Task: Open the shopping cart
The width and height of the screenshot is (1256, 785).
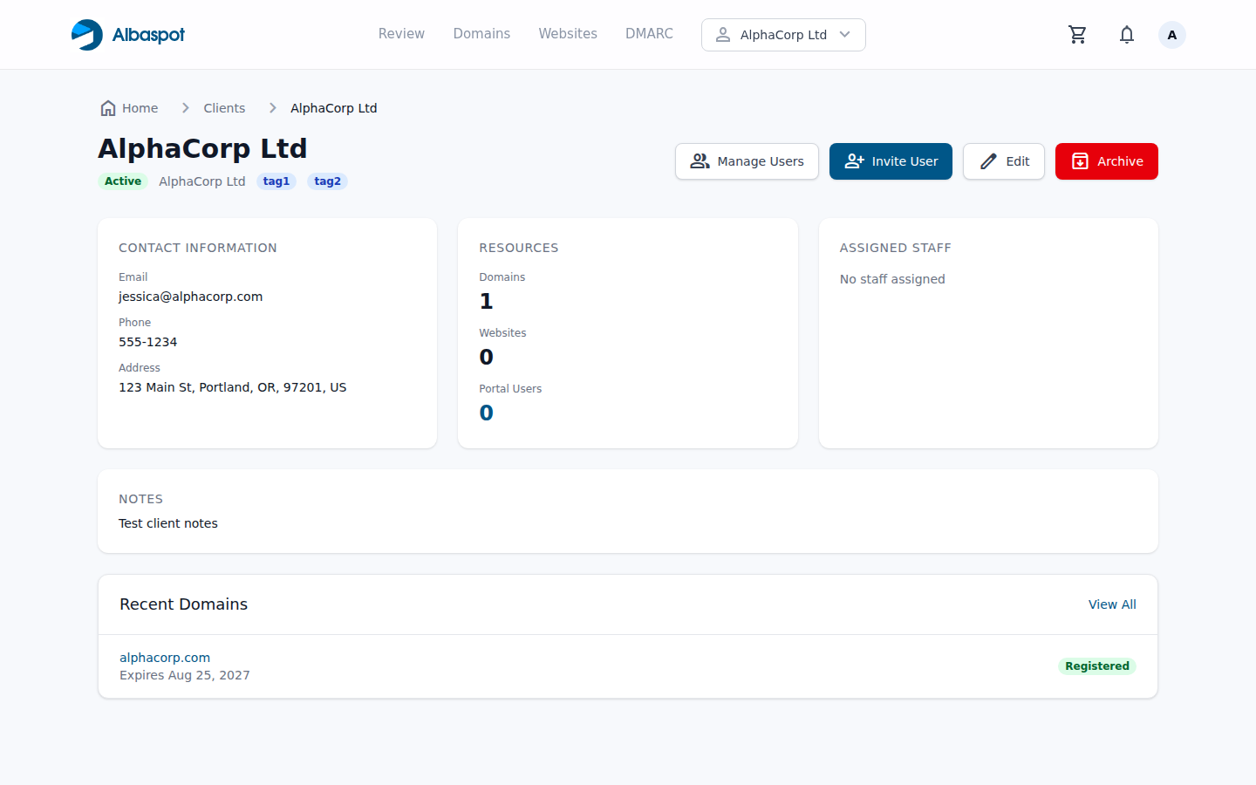Action: pos(1077,34)
